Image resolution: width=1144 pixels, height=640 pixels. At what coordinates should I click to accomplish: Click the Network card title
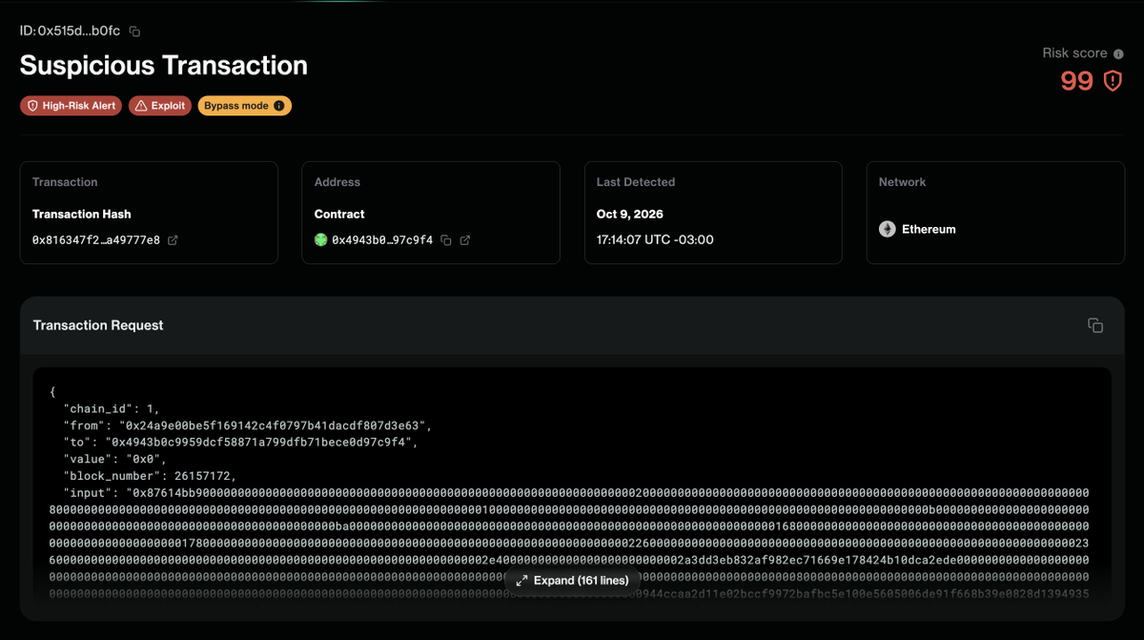tap(903, 182)
